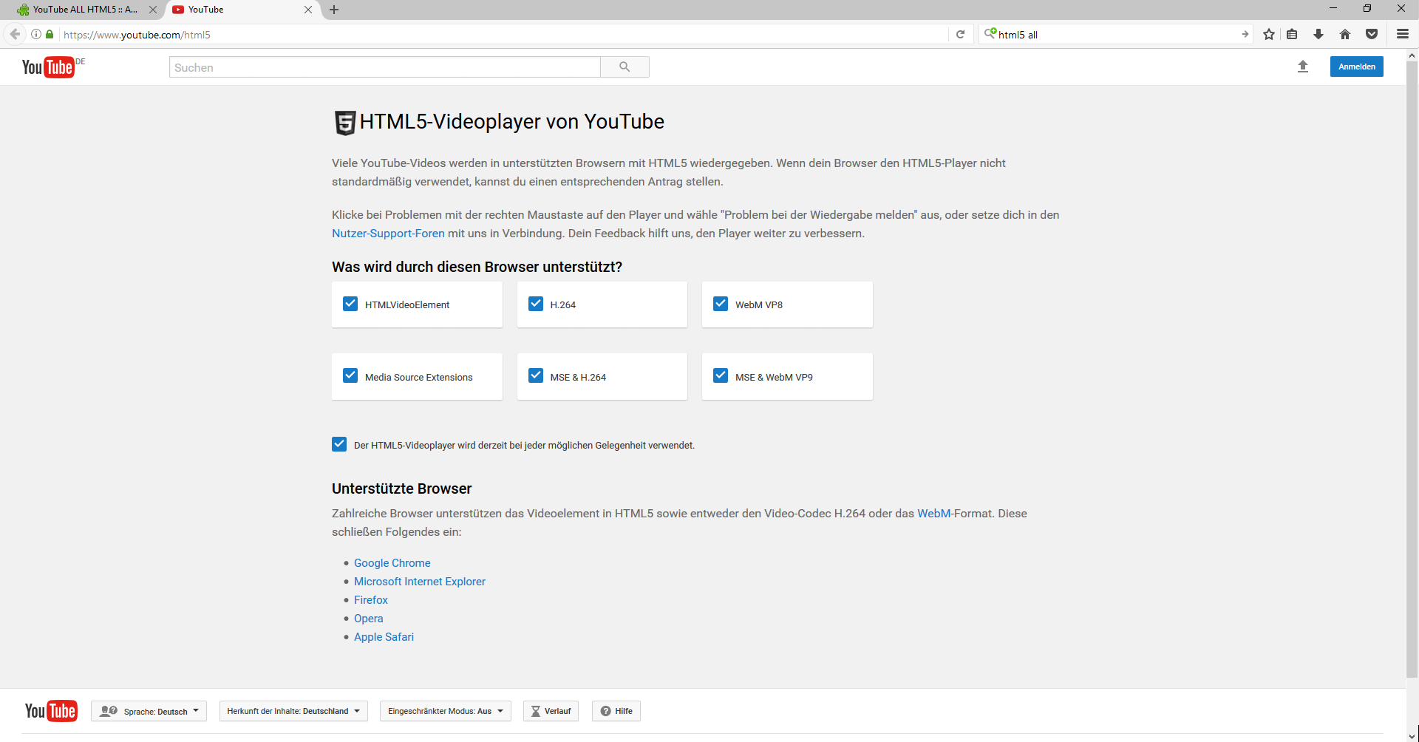Toggle the HTMLVideoElement checkbox
The height and width of the screenshot is (742, 1419).
tap(350, 304)
